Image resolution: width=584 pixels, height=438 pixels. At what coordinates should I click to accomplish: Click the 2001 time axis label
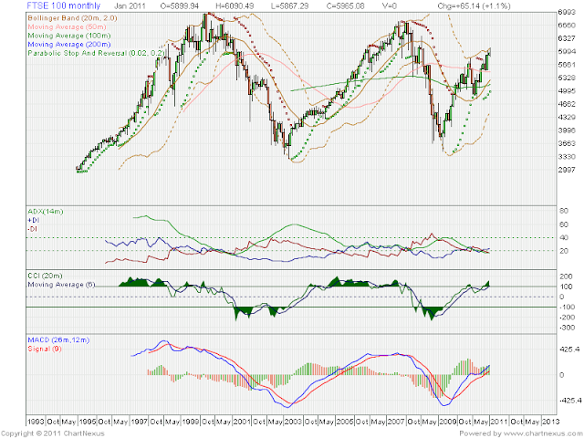coord(242,422)
